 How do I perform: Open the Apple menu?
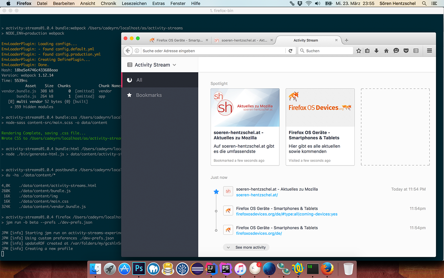(8, 3)
